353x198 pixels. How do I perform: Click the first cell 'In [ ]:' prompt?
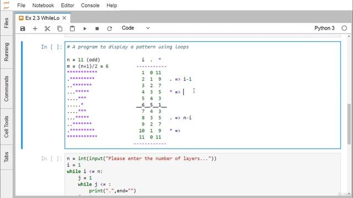[51, 47]
